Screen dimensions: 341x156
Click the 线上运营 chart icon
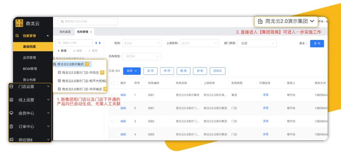[x=11, y=100]
